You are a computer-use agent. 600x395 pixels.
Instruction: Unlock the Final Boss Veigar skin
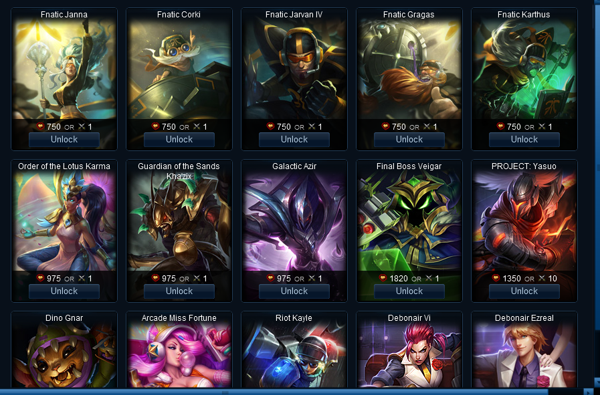(x=409, y=291)
